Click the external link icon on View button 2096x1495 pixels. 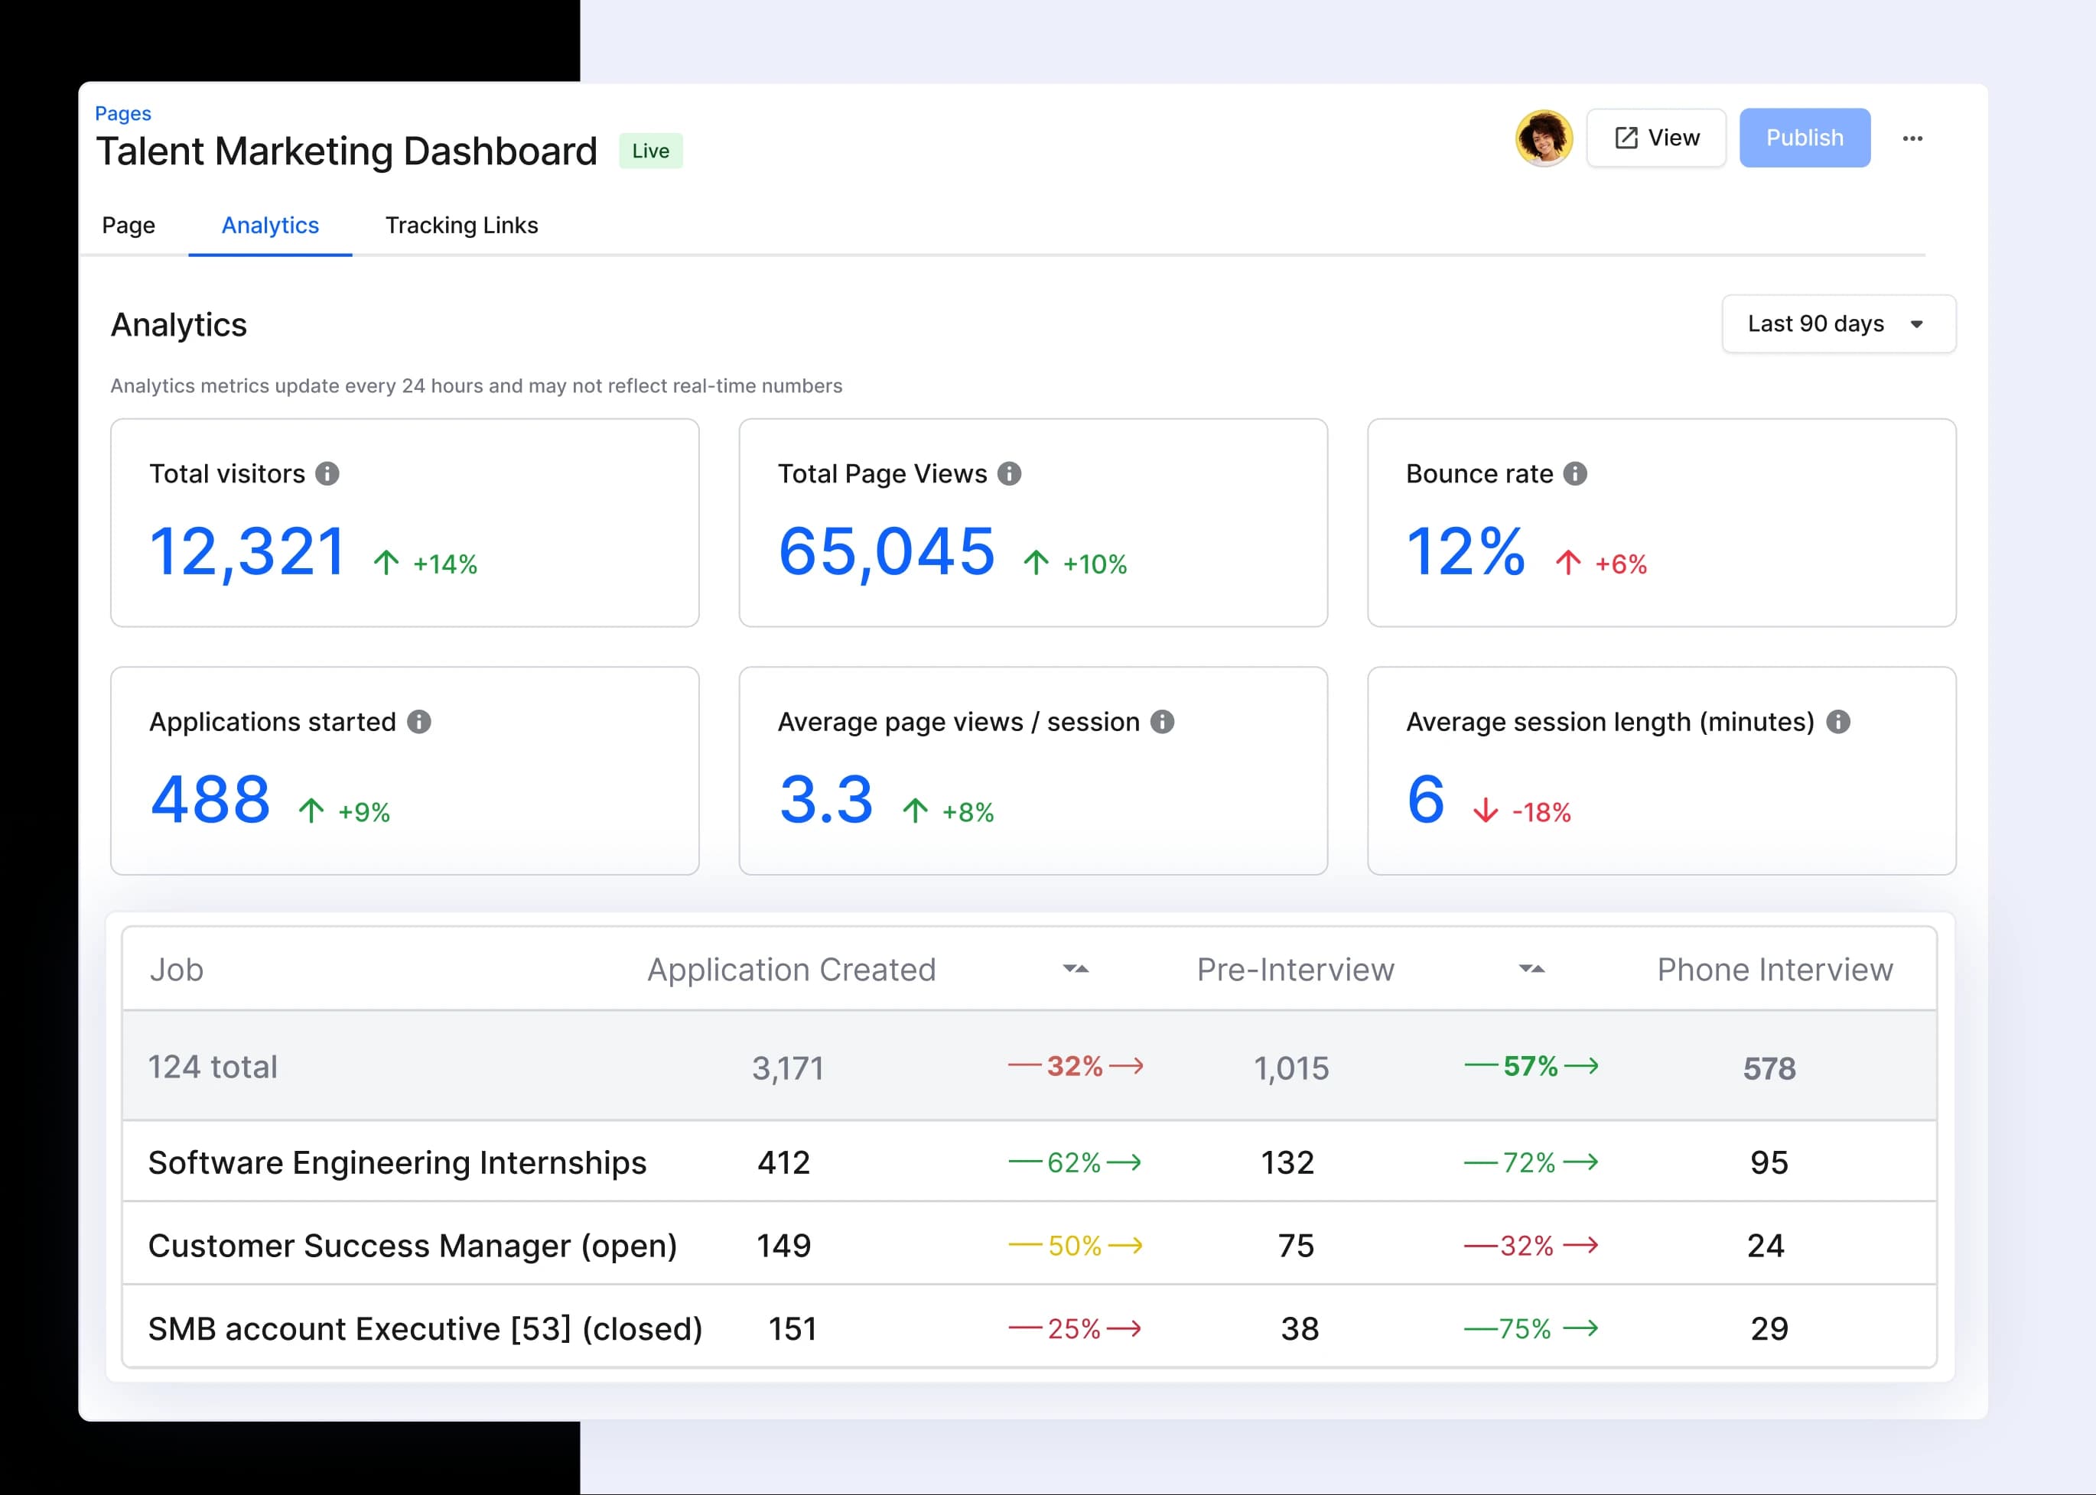(1626, 137)
